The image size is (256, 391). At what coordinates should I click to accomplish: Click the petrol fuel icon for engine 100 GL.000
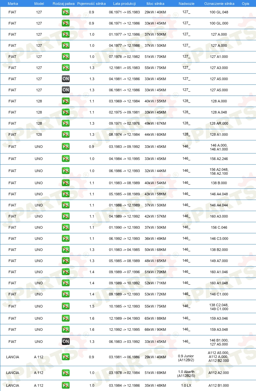(65, 23)
